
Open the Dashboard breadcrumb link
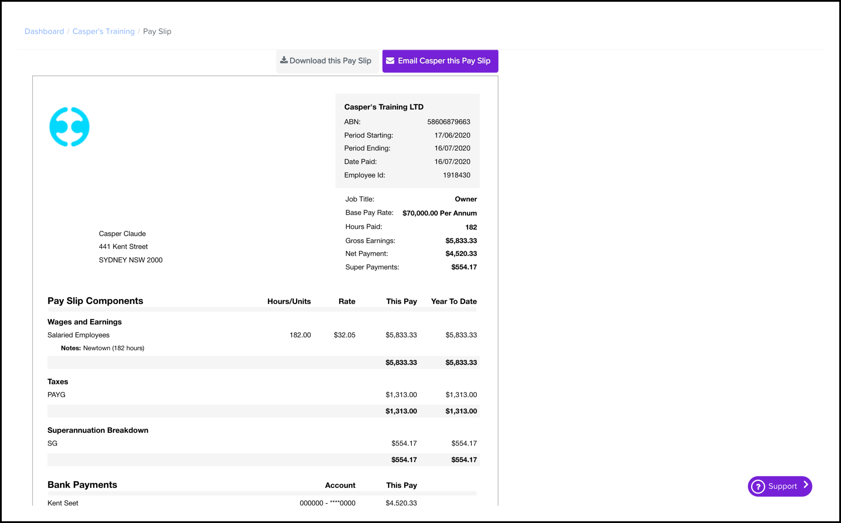(44, 31)
